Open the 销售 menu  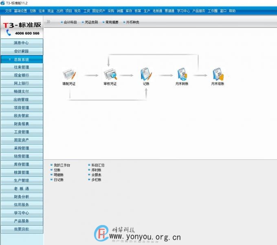click(120, 11)
